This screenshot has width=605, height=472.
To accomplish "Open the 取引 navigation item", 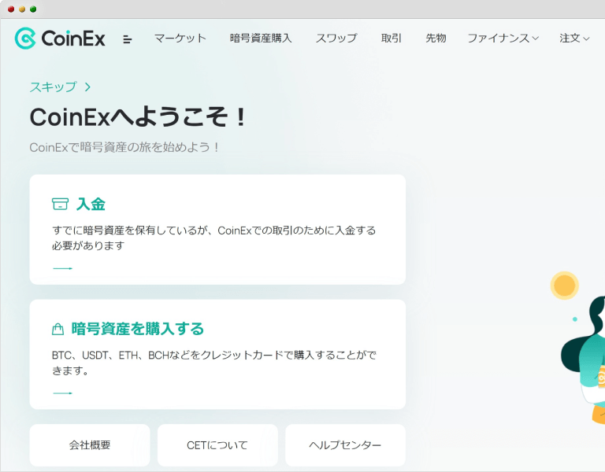I will [x=392, y=38].
